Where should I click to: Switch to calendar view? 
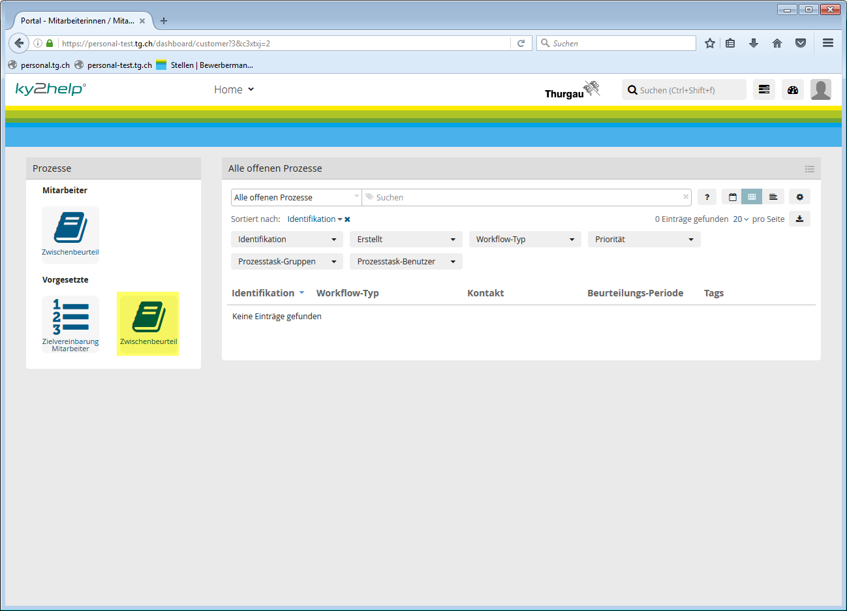(x=732, y=197)
